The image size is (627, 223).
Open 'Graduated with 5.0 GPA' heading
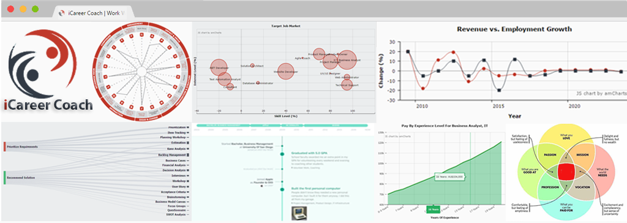pyautogui.click(x=309, y=153)
